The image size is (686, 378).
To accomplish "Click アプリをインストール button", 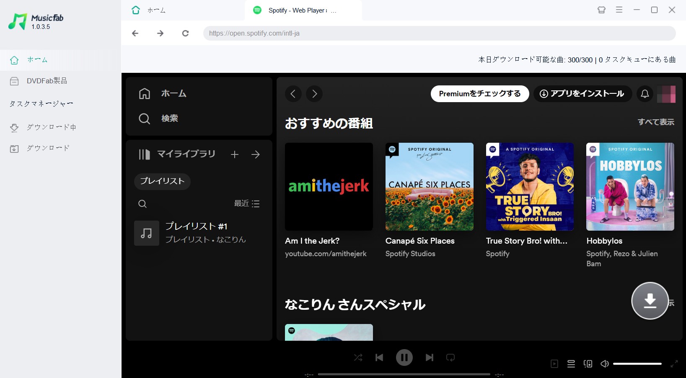I will 582,94.
